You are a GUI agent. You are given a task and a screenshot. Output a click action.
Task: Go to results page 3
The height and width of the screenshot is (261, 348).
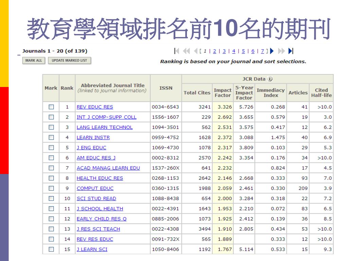(x=224, y=51)
